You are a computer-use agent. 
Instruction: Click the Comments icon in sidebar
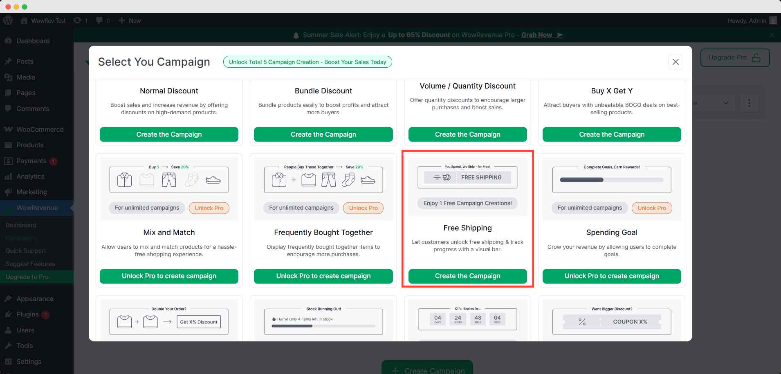(x=8, y=108)
